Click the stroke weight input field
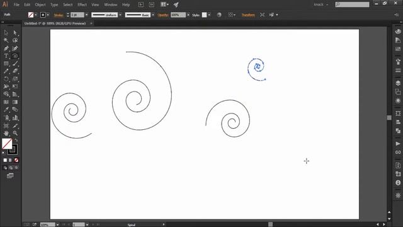403x227 pixels. coord(77,15)
